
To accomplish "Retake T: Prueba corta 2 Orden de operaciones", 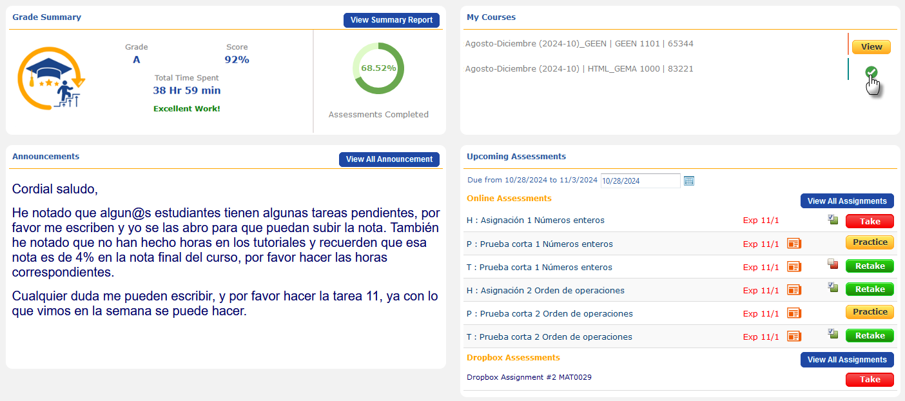I will coord(870,336).
